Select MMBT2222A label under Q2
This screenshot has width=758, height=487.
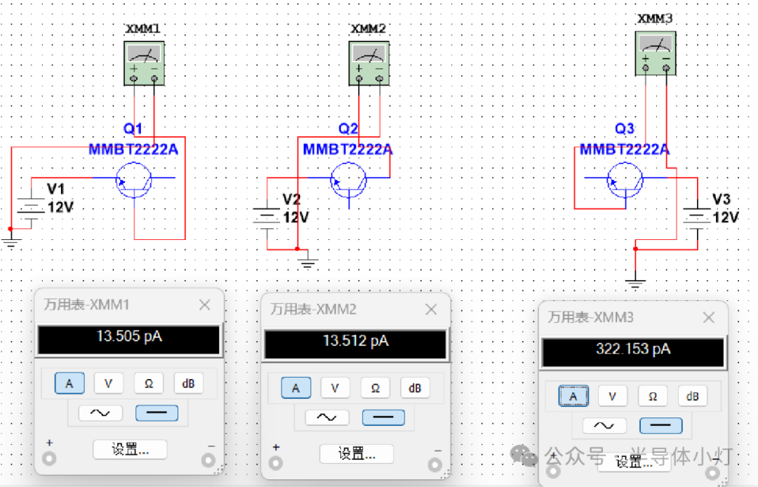pos(348,149)
